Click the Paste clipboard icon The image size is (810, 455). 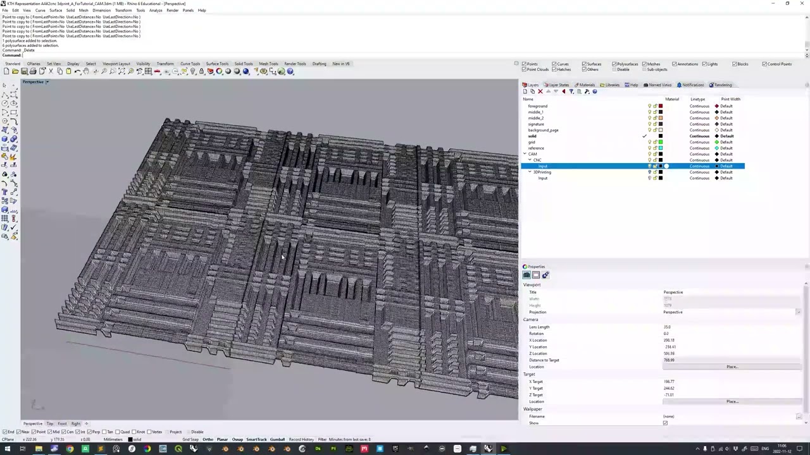(x=68, y=71)
